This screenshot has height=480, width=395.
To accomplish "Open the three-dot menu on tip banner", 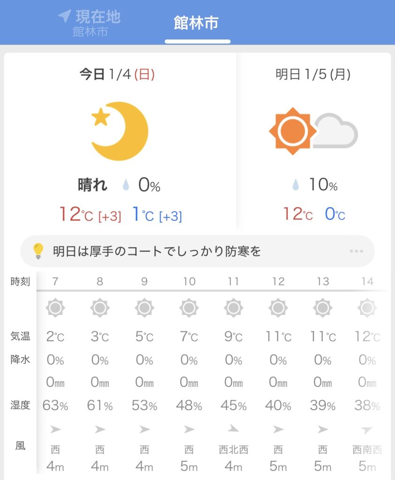I will [356, 251].
